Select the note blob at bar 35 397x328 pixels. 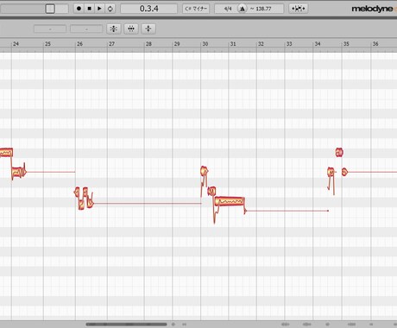click(344, 172)
